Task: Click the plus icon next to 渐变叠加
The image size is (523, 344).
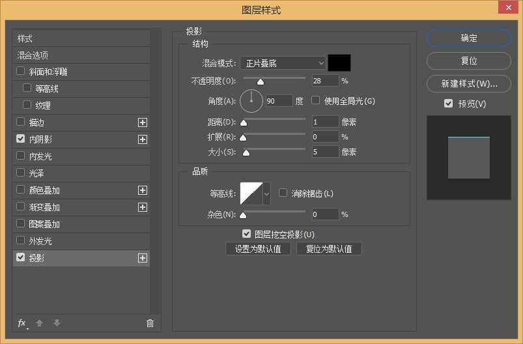Action: pos(143,207)
